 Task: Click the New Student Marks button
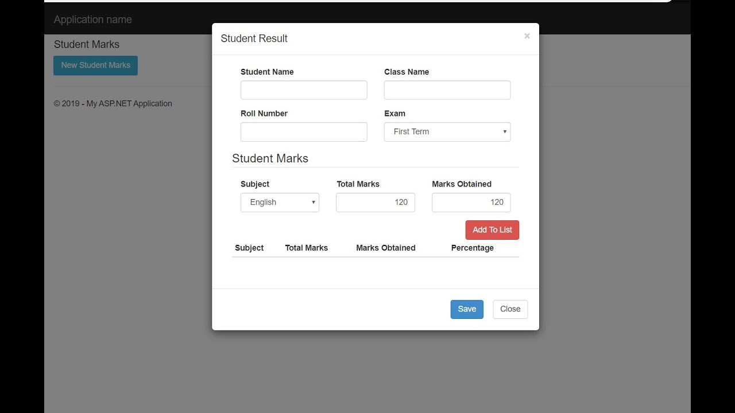click(95, 65)
